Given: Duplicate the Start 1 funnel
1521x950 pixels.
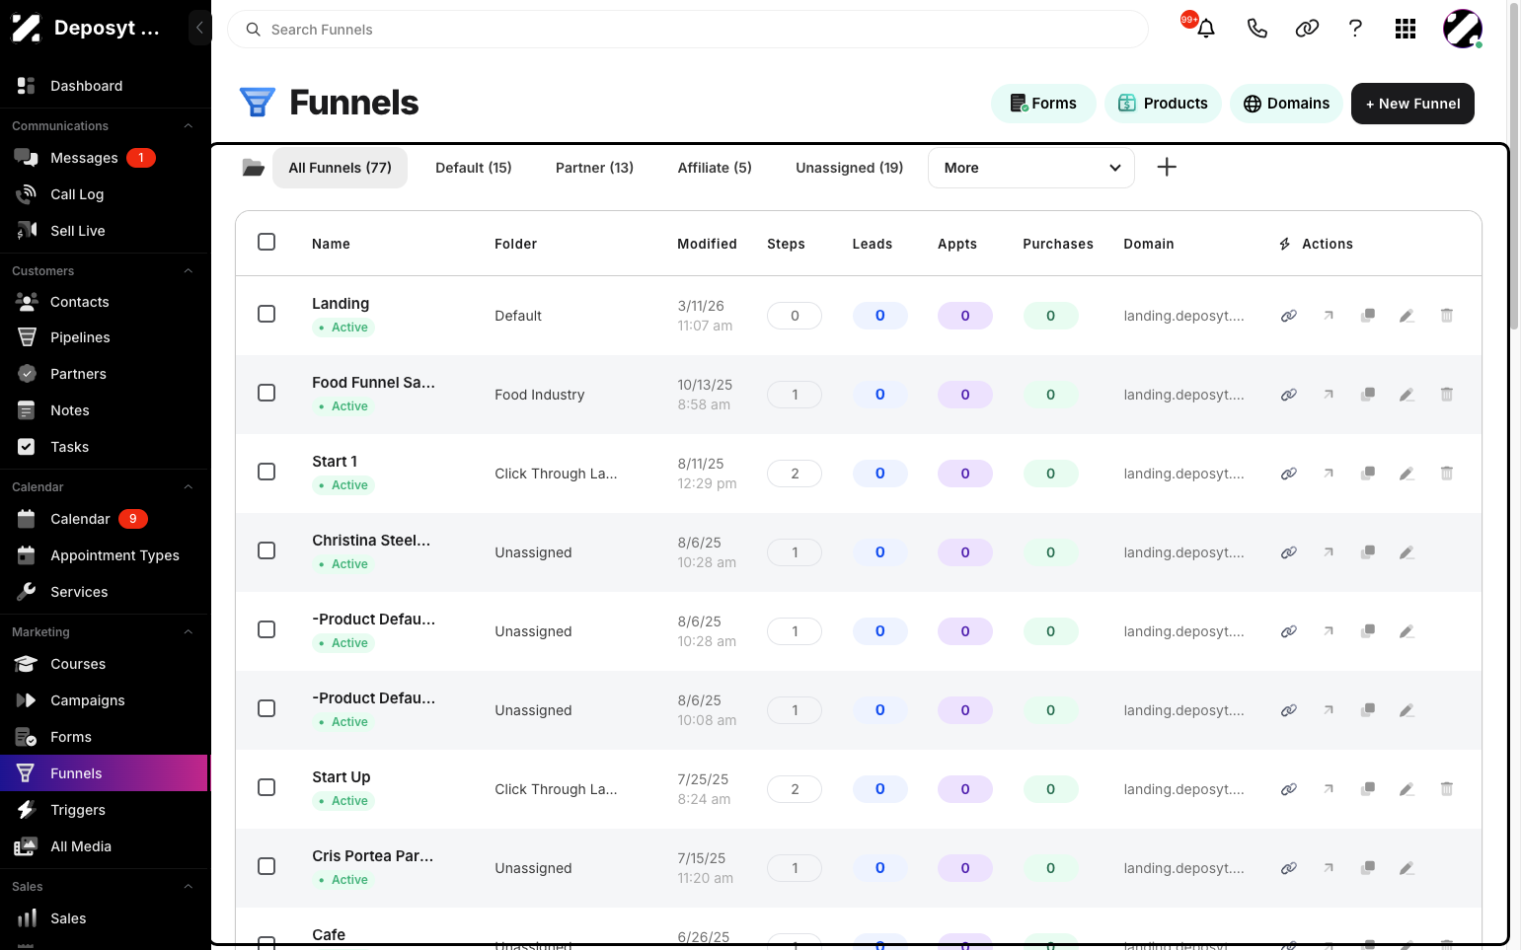Looking at the screenshot, I should pos(1368,474).
